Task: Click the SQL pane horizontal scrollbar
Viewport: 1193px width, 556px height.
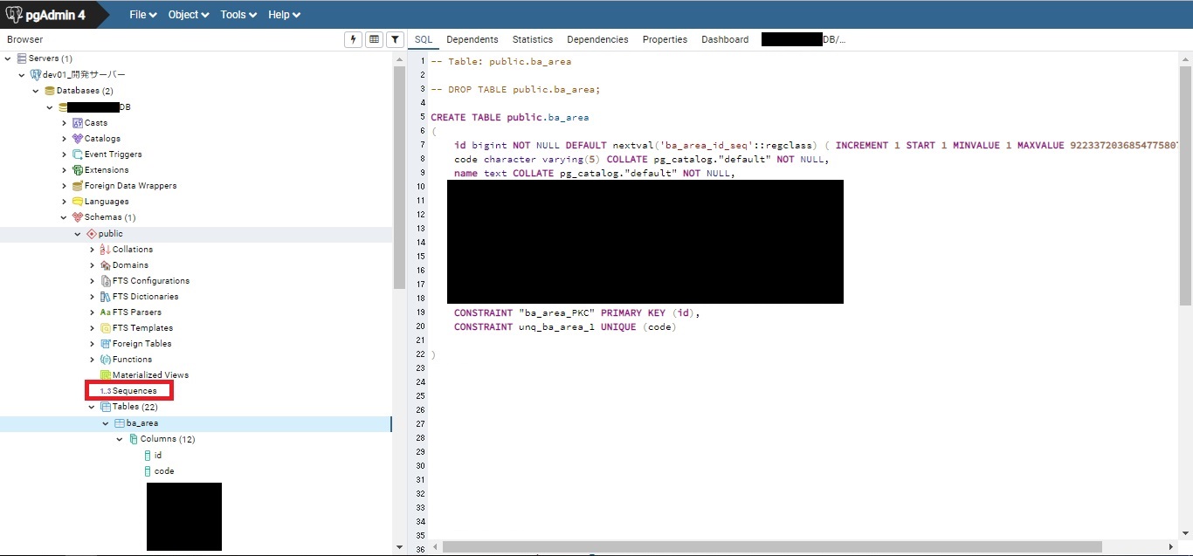Action: 772,547
